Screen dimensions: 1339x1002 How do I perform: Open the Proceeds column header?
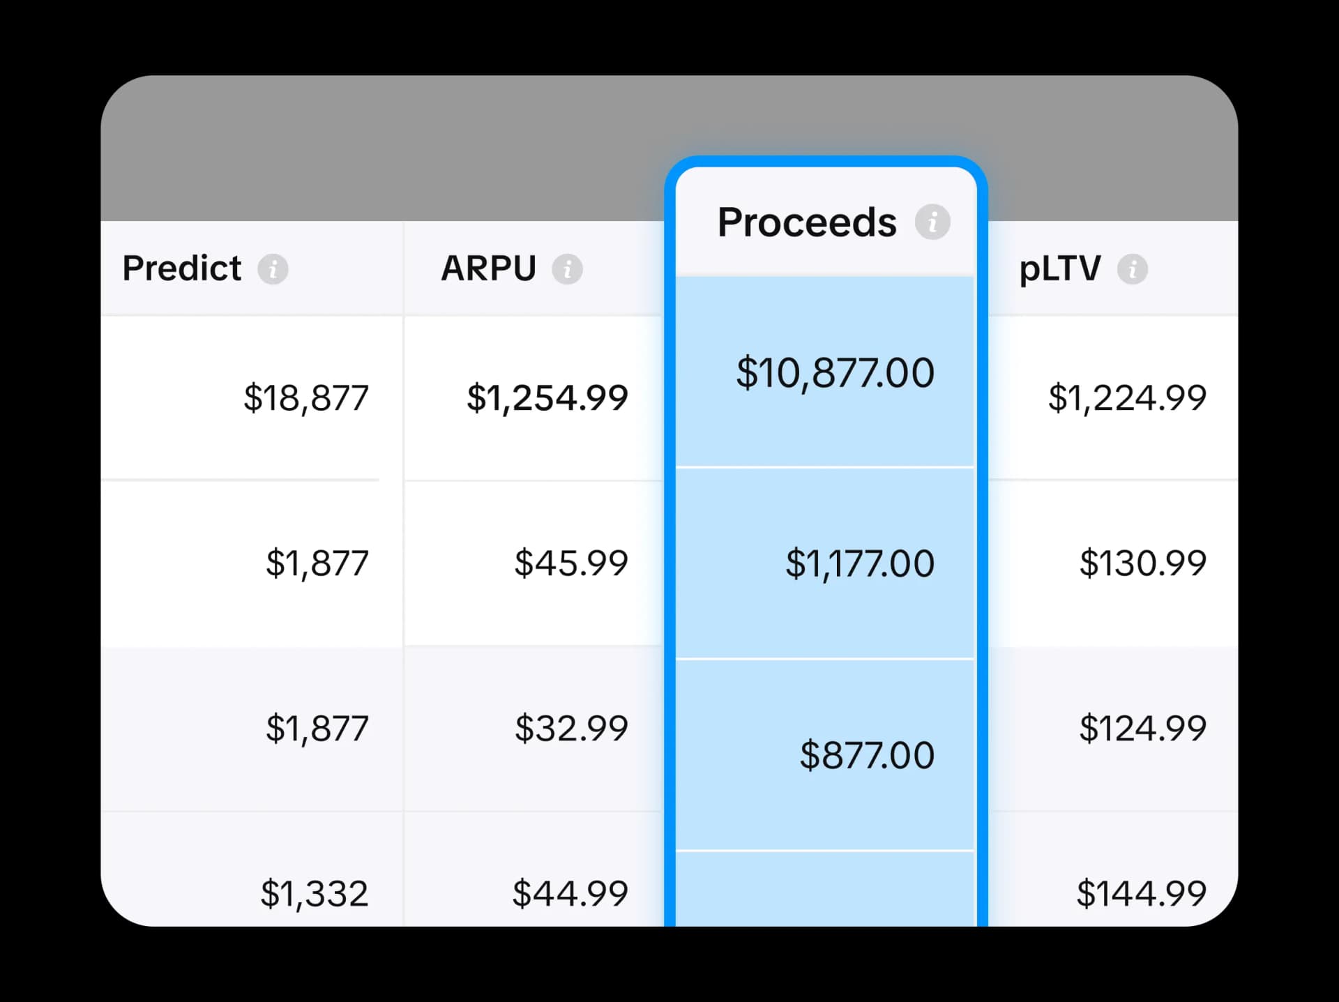[807, 222]
